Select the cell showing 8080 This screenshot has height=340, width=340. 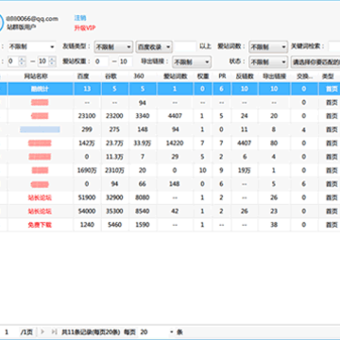(143, 197)
